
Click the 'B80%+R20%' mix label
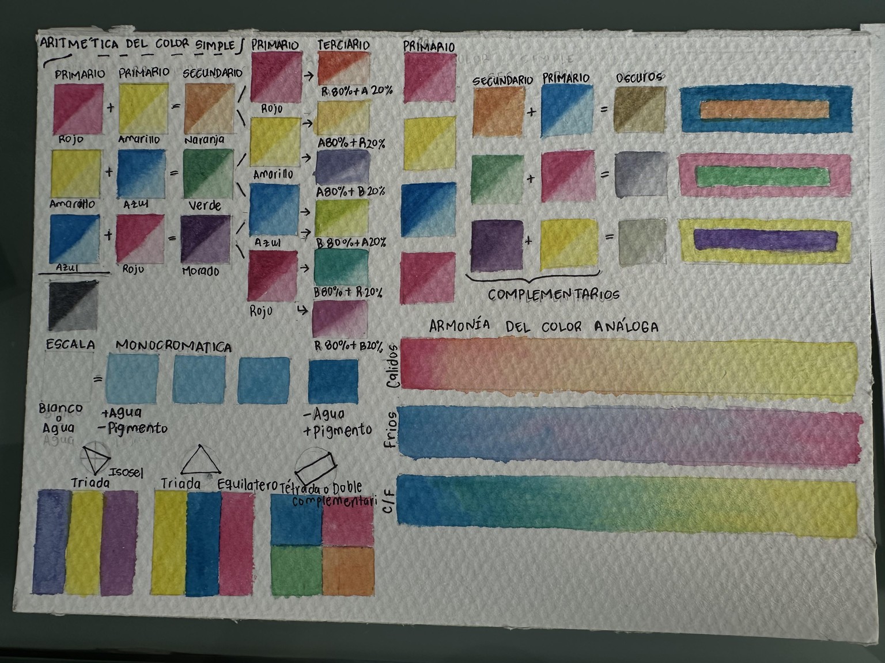(x=348, y=292)
